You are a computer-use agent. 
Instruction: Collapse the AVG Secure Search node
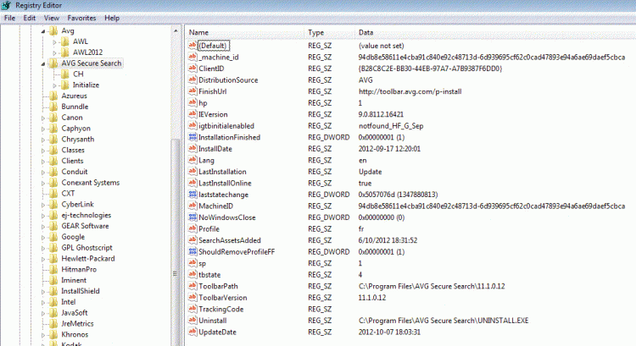point(43,63)
